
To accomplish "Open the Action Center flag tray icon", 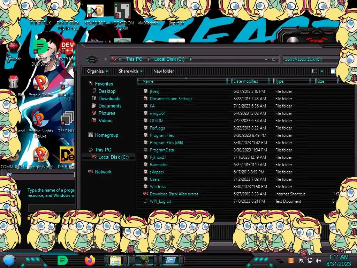I will [x=301, y=261].
